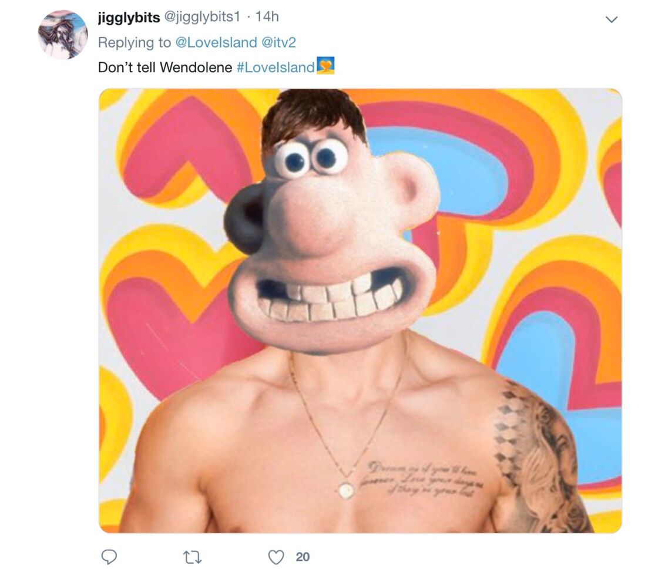Open the 14h timestamp permalink
The width and height of the screenshot is (658, 572).
[x=267, y=17]
